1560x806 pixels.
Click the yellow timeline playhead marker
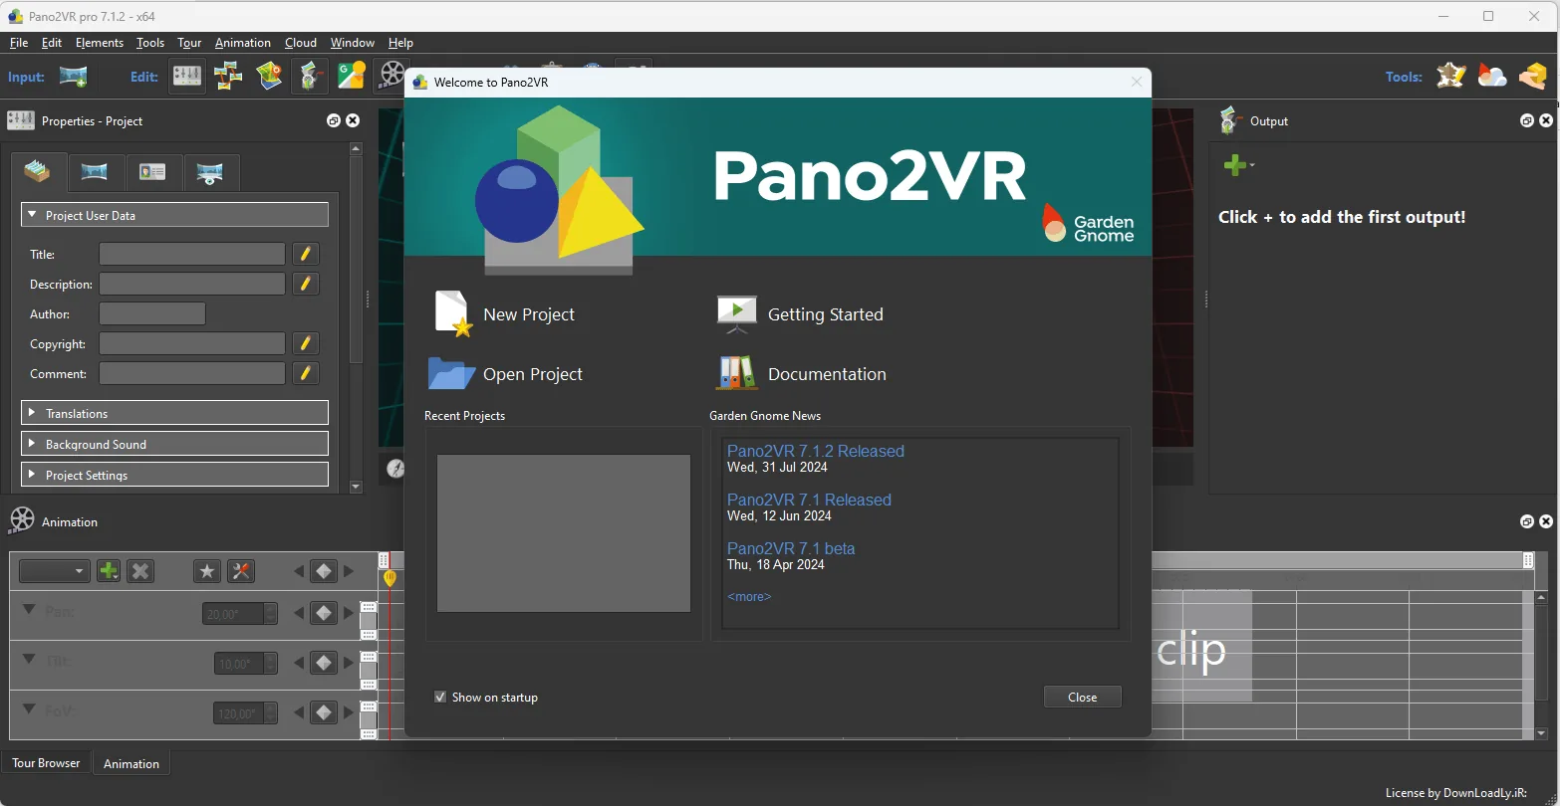pyautogui.click(x=390, y=577)
